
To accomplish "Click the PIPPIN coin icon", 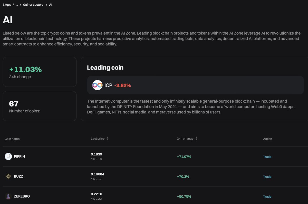I will tap(8, 156).
